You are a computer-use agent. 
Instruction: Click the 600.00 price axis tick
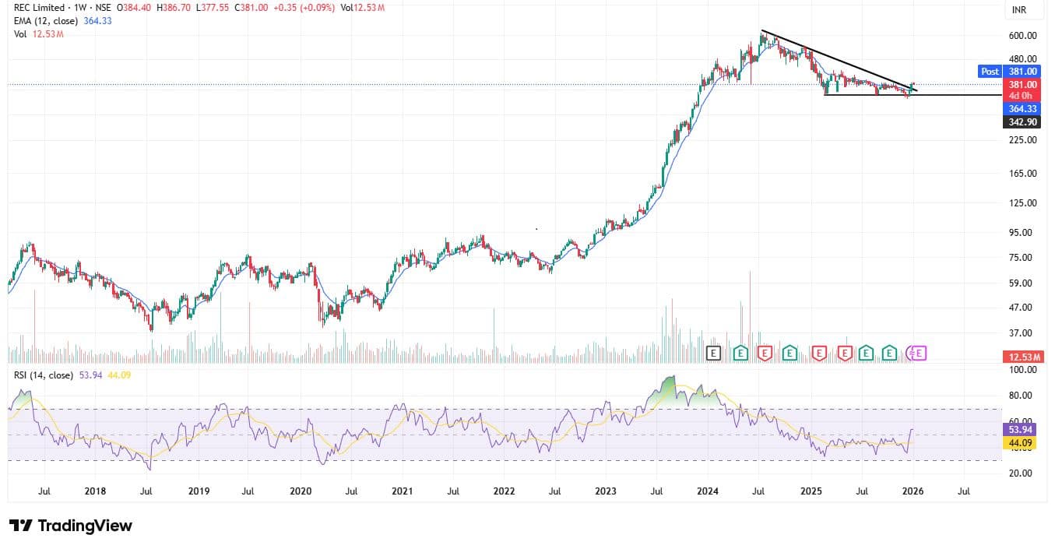pyautogui.click(x=1022, y=36)
